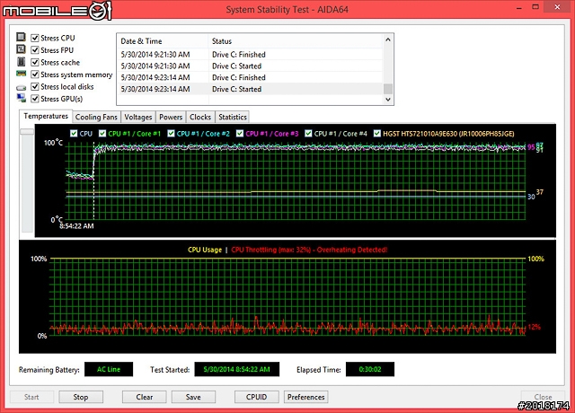575x413 pixels.
Task: Click the FPU icon beside Stress FPU
Action: click(21, 49)
